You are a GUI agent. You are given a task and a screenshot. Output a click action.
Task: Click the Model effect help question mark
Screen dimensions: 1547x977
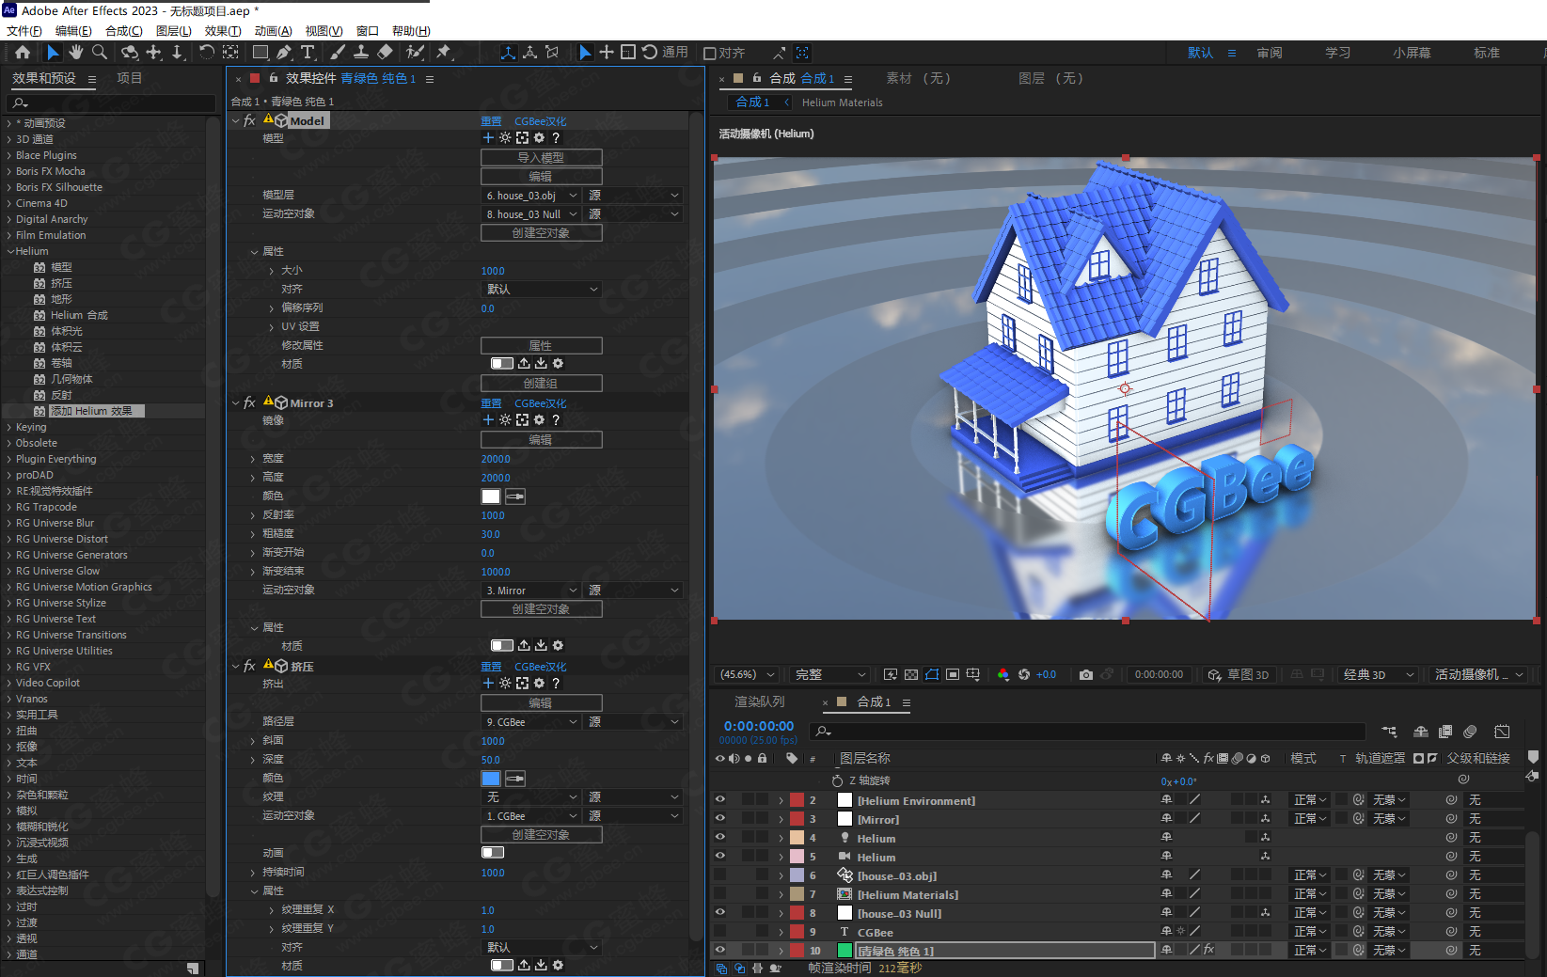pyautogui.click(x=556, y=138)
